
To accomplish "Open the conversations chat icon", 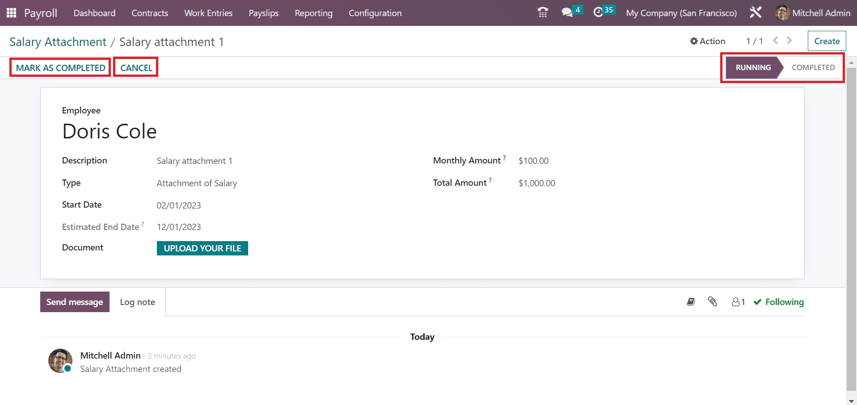I will (567, 13).
